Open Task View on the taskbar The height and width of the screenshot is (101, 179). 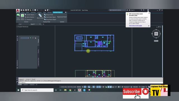click(x=60, y=90)
